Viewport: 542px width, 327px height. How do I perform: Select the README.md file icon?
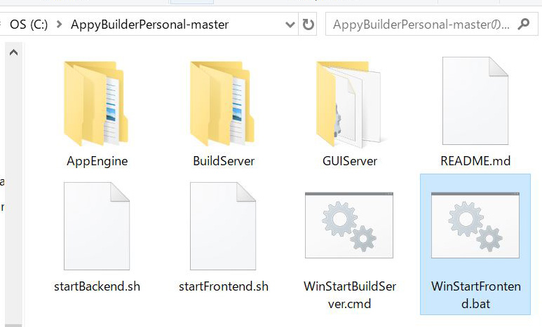[x=475, y=101]
